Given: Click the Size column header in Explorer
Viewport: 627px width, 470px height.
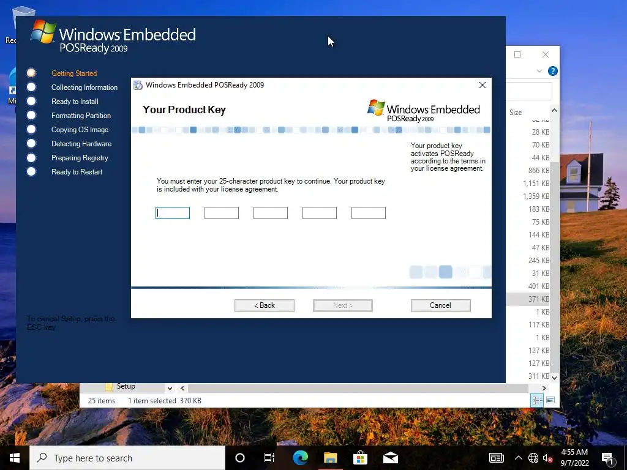Looking at the screenshot, I should point(516,113).
